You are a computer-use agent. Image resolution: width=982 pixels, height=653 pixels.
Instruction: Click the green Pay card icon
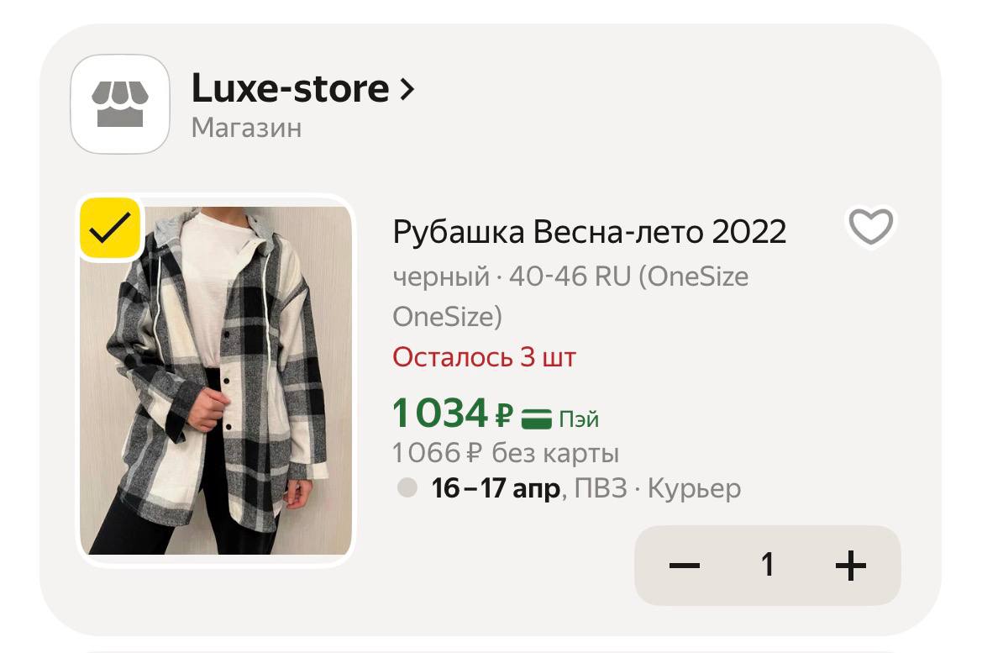coord(536,418)
